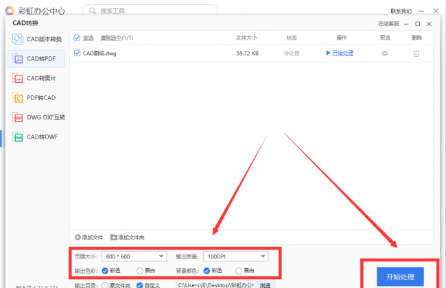Click the blue 开始处理 button
The width and height of the screenshot is (446, 288).
[x=400, y=276]
